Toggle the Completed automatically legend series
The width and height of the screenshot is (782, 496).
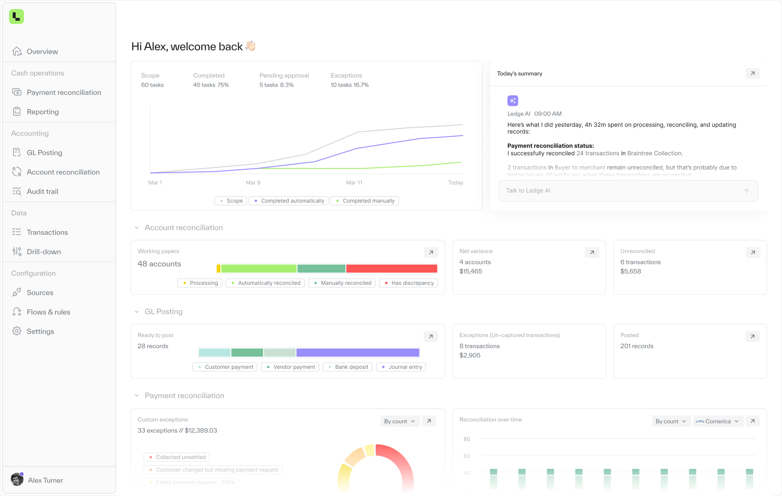pyautogui.click(x=289, y=201)
